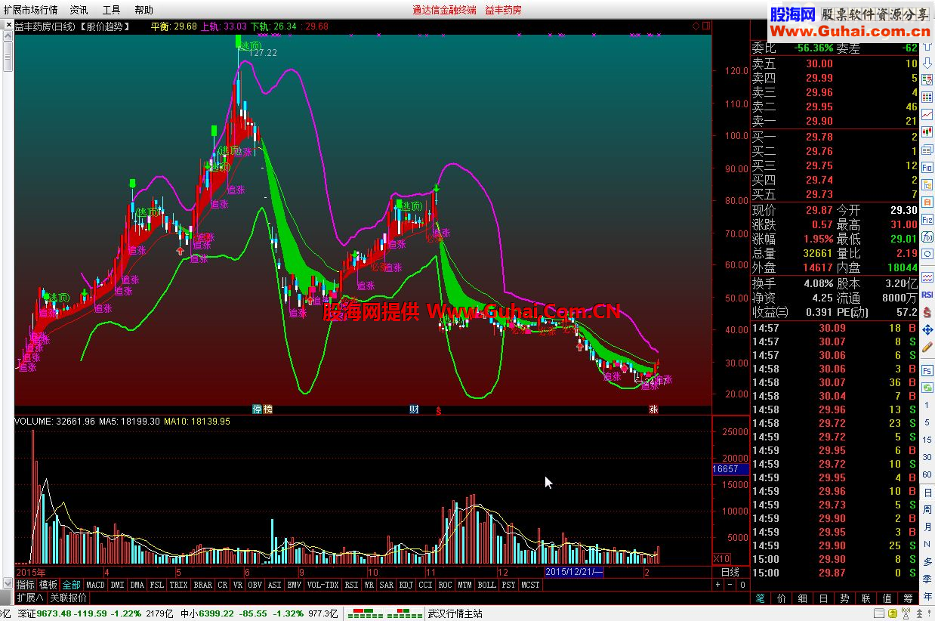Switch to weekly 周 period

click(x=927, y=509)
